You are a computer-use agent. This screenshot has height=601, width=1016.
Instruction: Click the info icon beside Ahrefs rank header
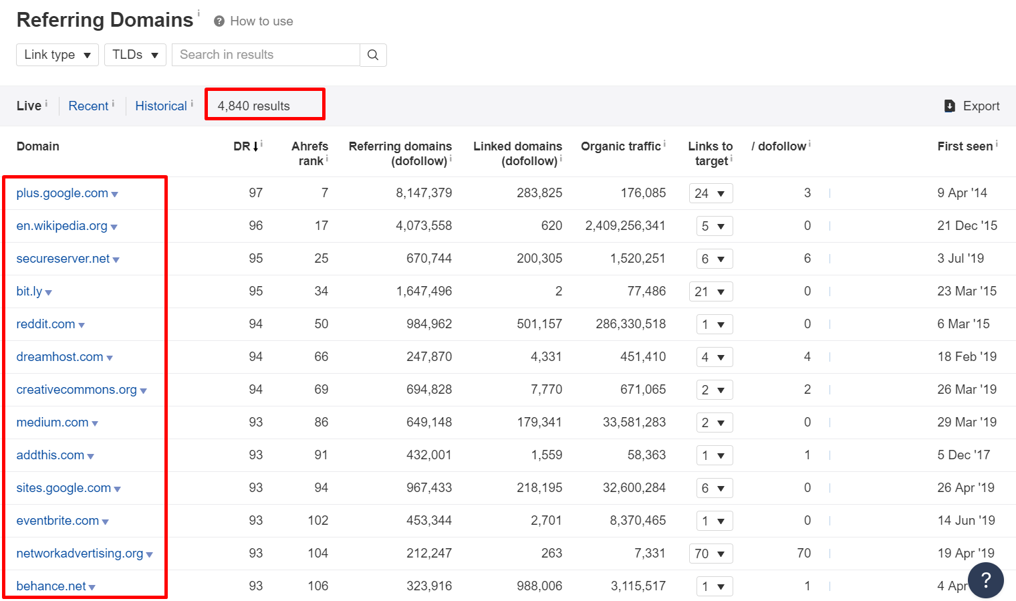point(327,158)
